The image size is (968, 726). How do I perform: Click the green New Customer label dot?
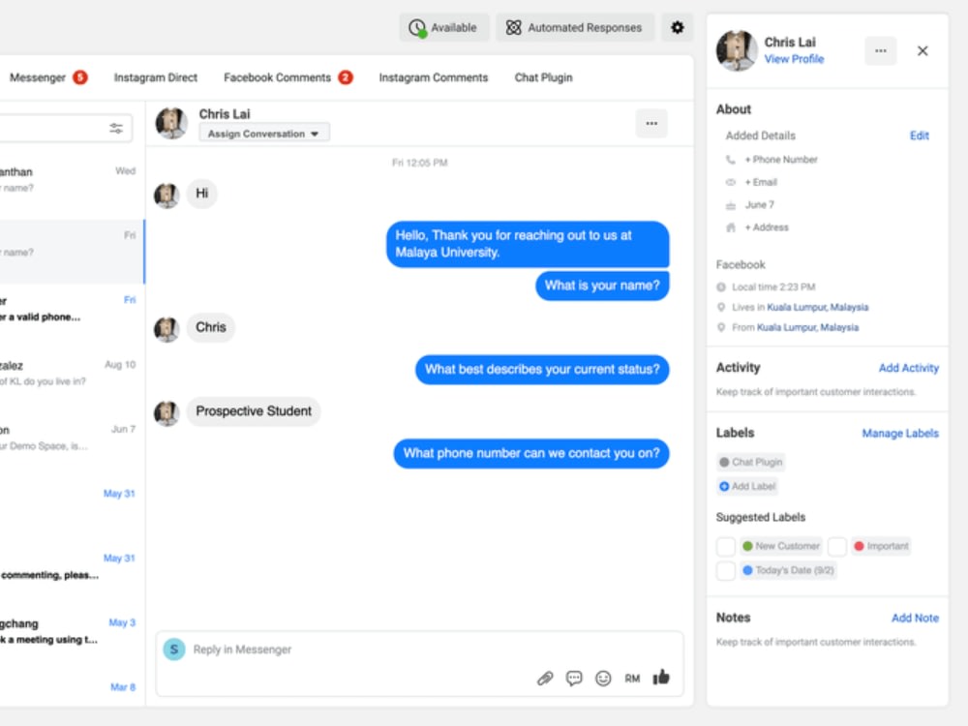point(747,546)
